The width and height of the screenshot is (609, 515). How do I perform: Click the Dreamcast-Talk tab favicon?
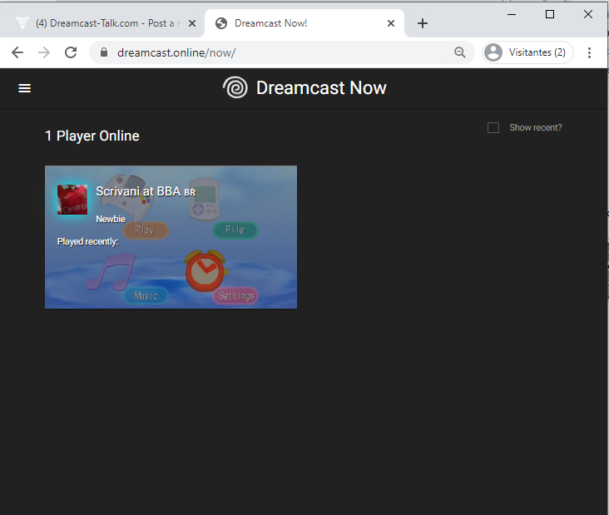click(22, 23)
